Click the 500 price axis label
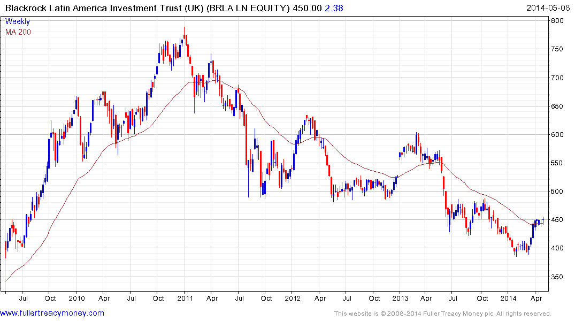Viewport: 575px width, 321px height. 557,192
